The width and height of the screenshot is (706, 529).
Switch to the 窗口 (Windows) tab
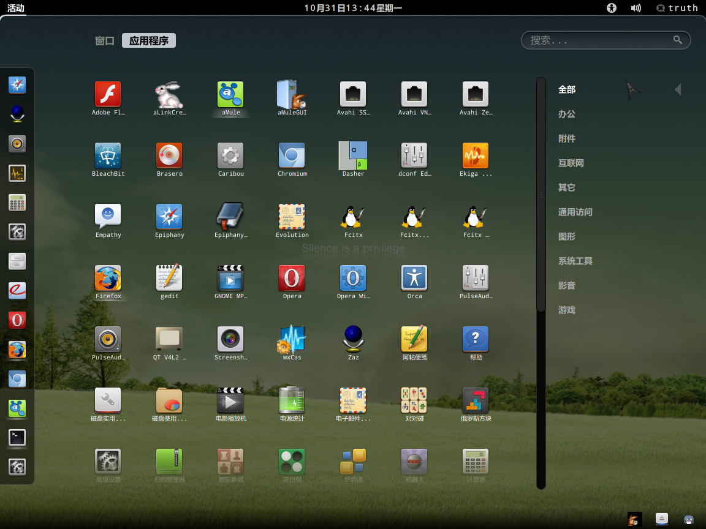(104, 40)
